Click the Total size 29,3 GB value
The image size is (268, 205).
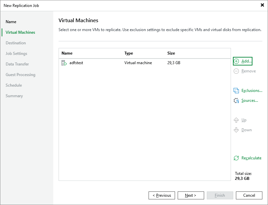coord(242,179)
